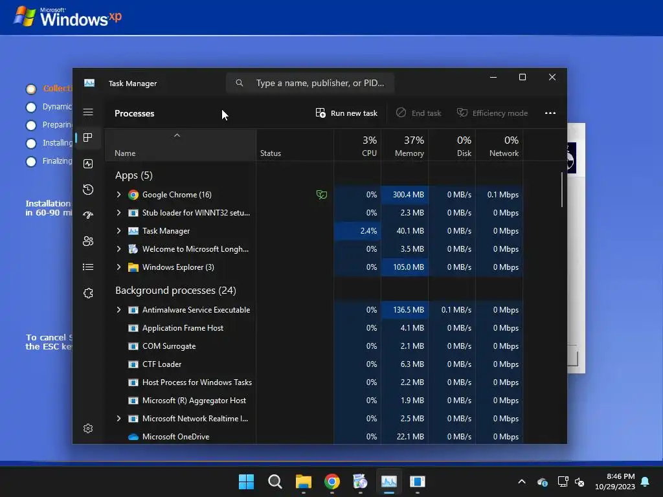Select the Processes page icon in sidebar
Viewport: 663px width, 497px height.
coord(88,138)
